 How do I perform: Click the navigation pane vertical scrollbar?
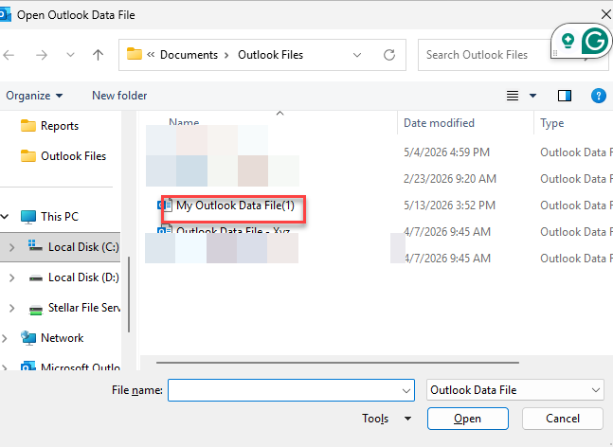pyautogui.click(x=129, y=294)
